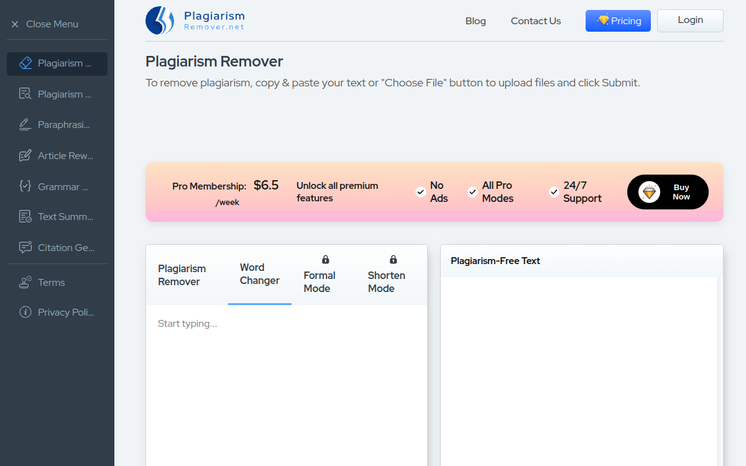746x466 pixels.
Task: Click the Text Summarizer document icon
Action: tap(25, 217)
